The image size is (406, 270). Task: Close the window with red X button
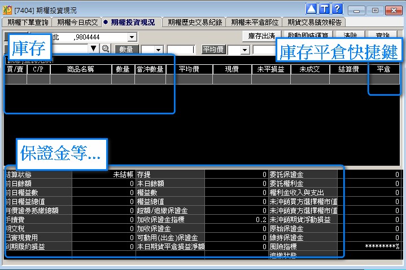(x=394, y=11)
